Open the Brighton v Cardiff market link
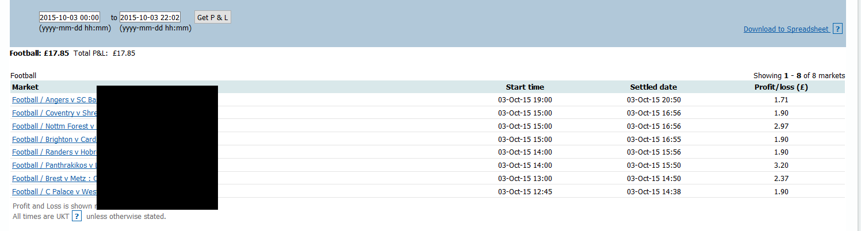Screen dimensions: 861x231 coord(53,140)
